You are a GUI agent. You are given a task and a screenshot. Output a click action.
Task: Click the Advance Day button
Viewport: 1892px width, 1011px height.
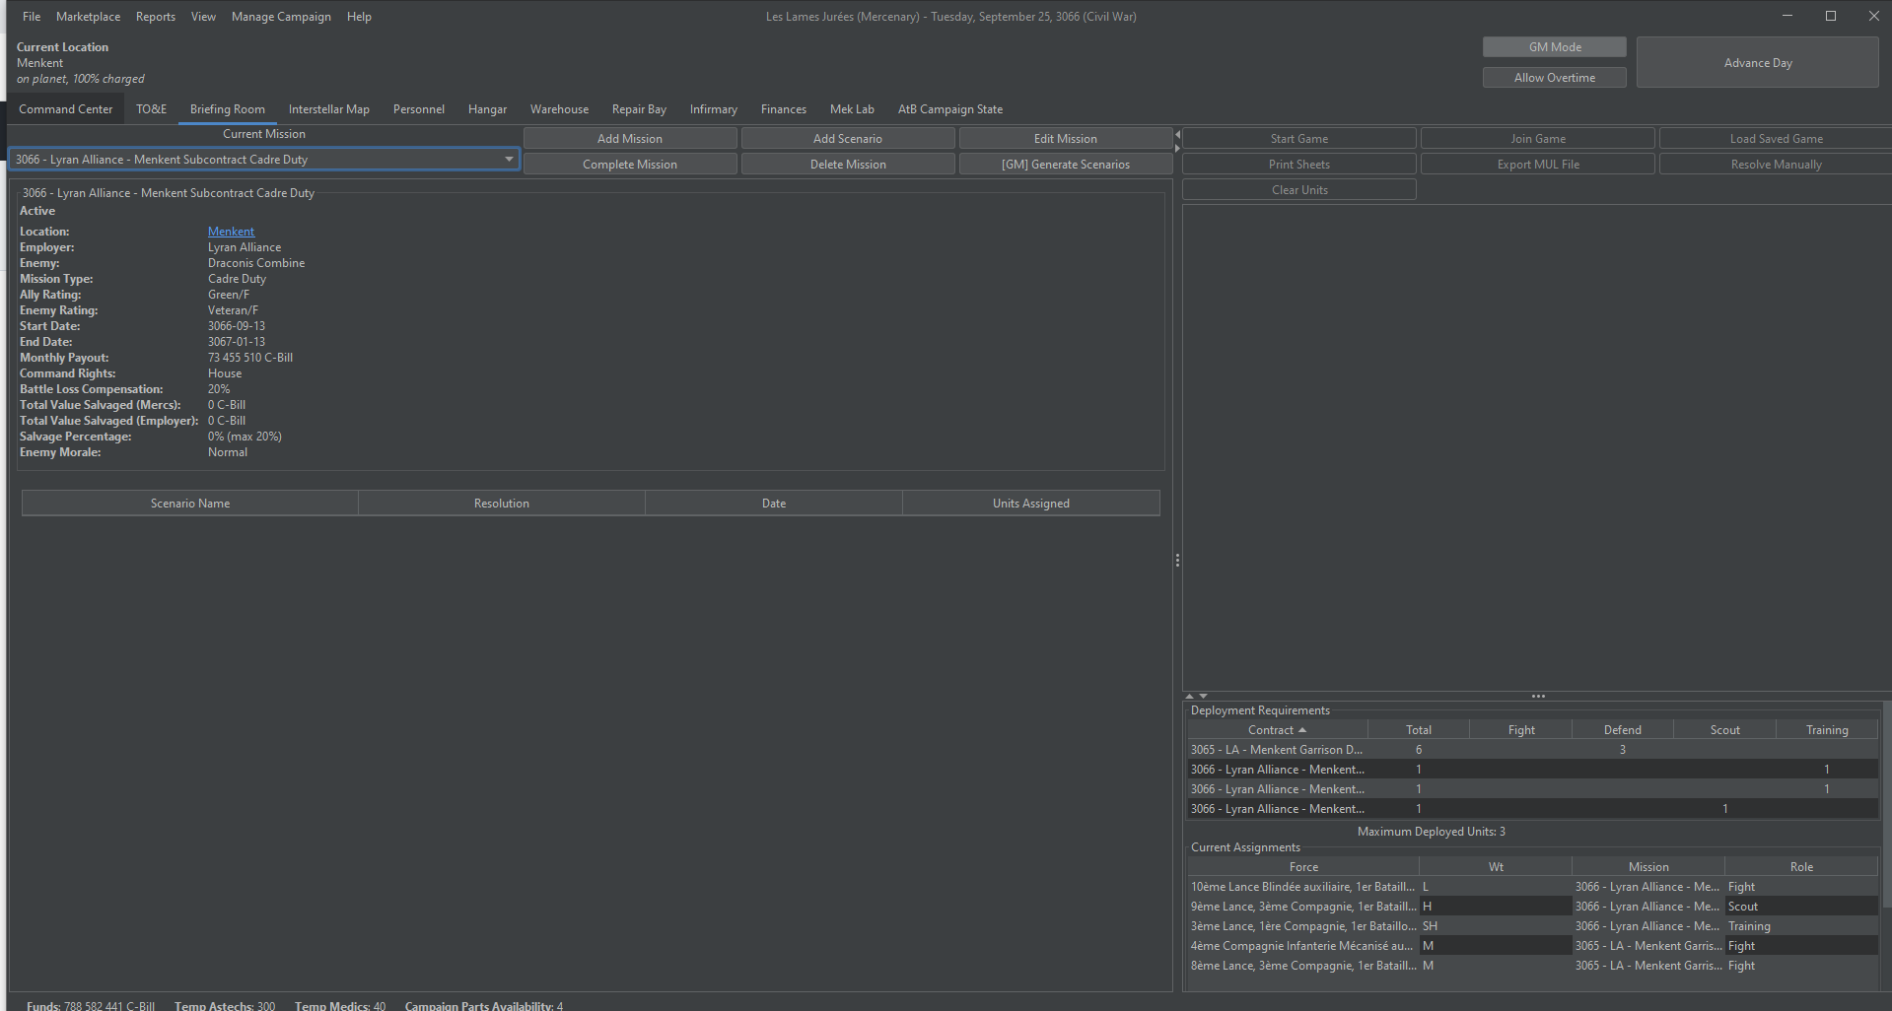[x=1757, y=62]
